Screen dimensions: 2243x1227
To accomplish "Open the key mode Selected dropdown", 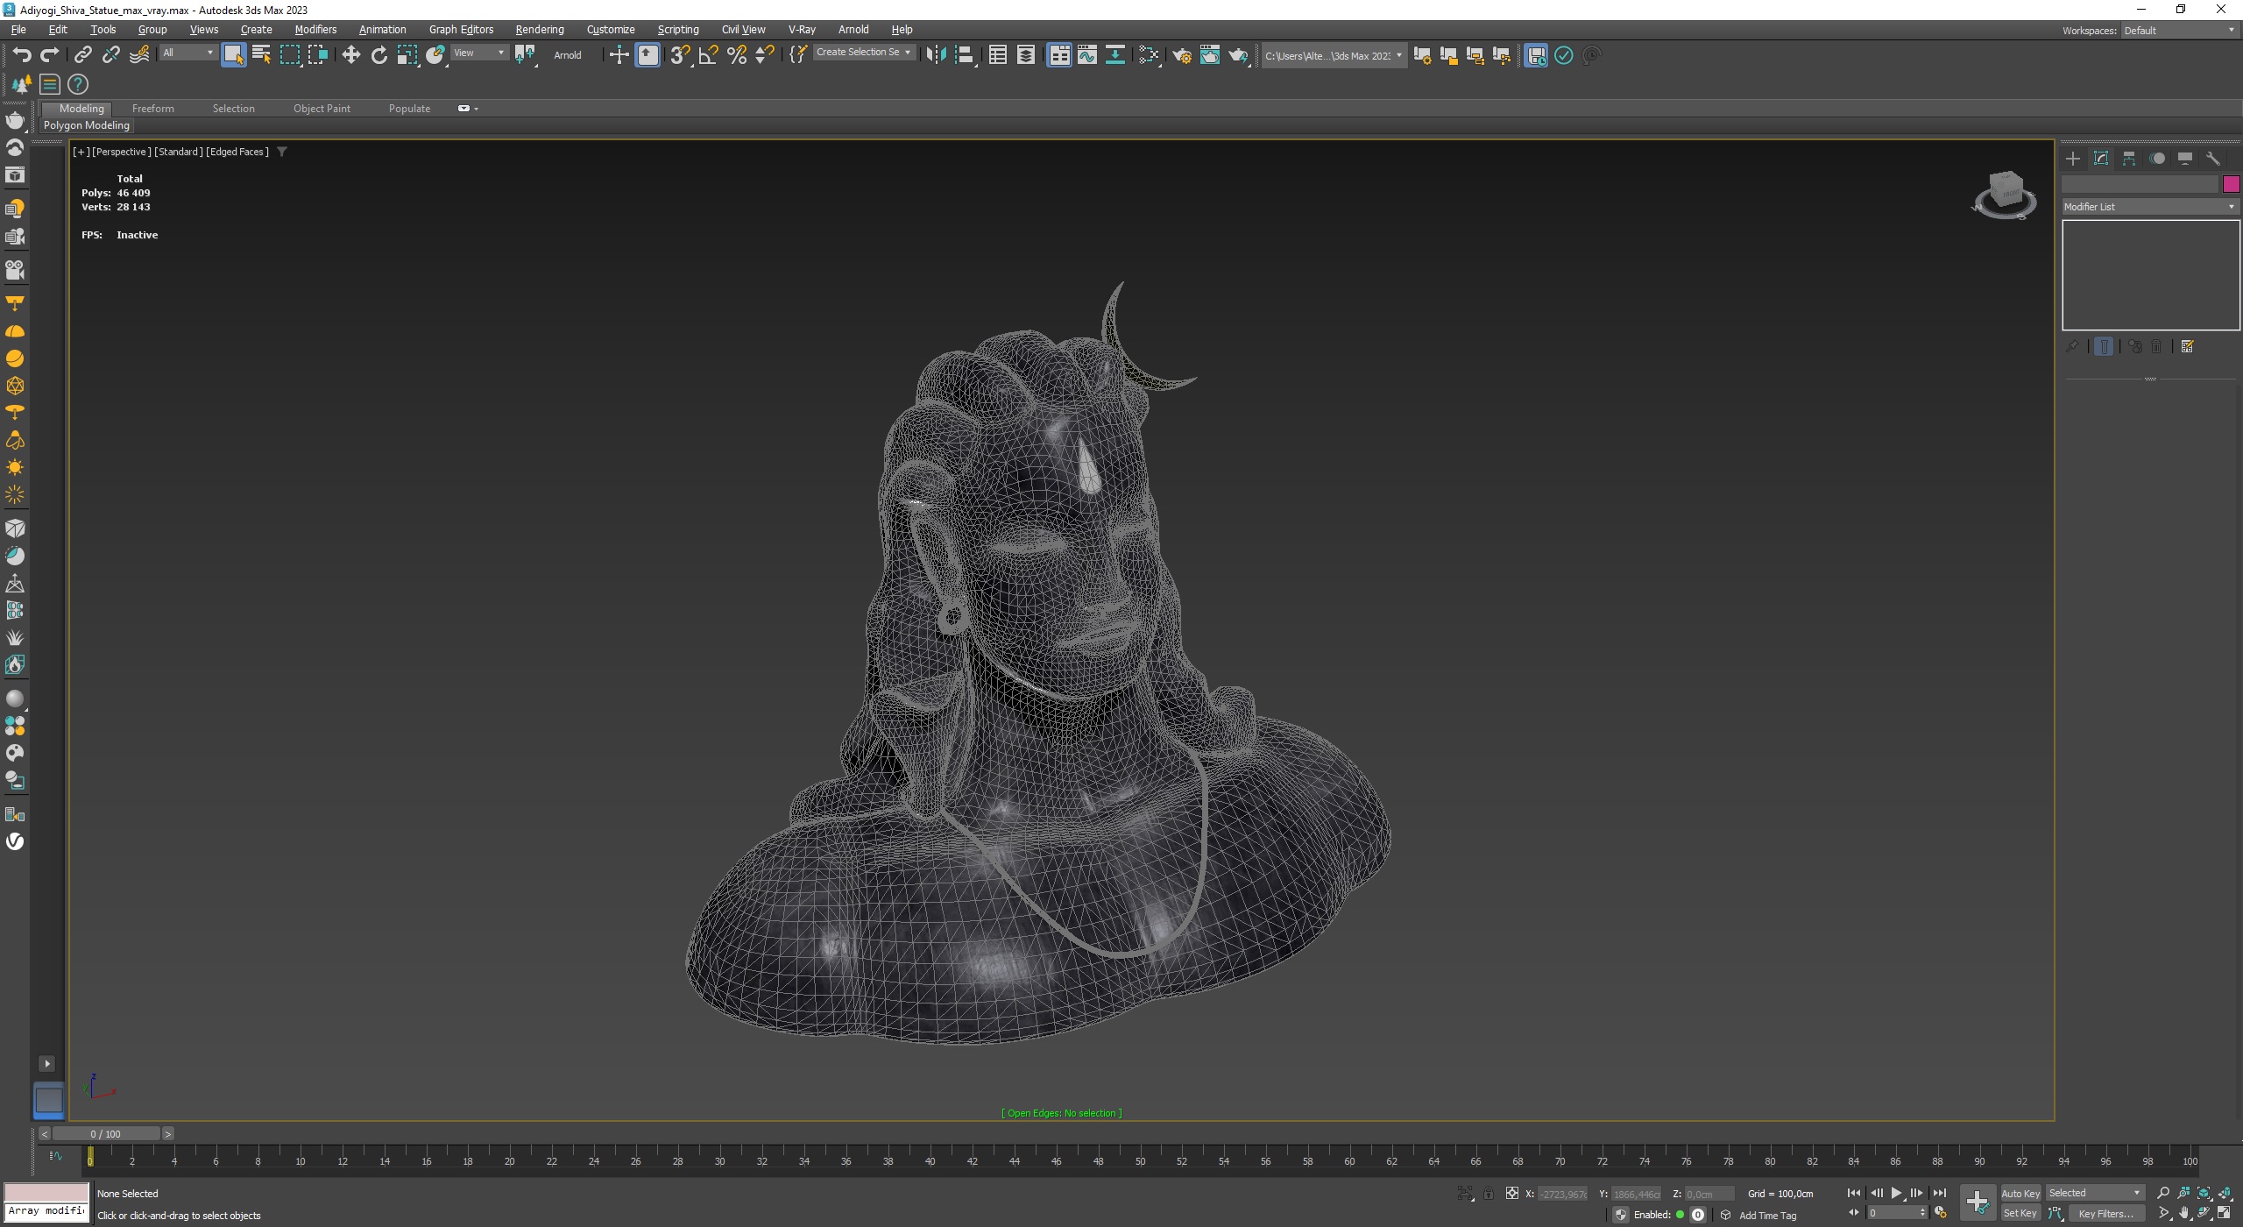I will point(2095,1194).
